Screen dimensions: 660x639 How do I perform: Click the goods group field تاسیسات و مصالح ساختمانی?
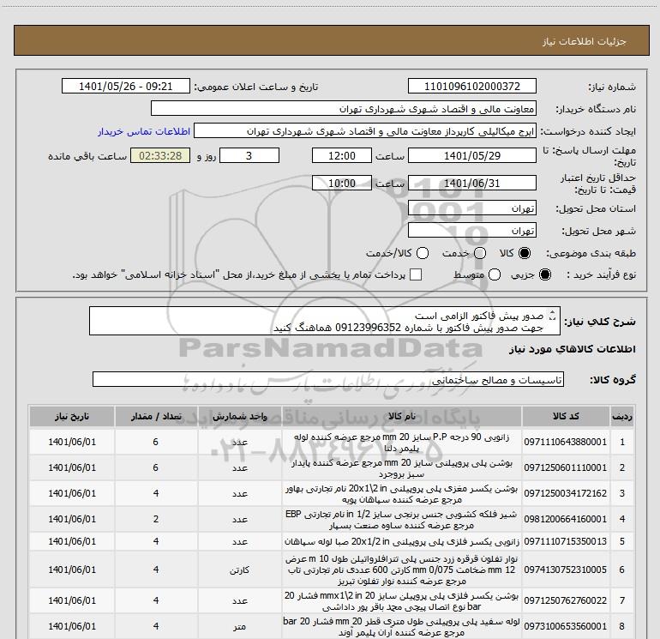coord(328,379)
